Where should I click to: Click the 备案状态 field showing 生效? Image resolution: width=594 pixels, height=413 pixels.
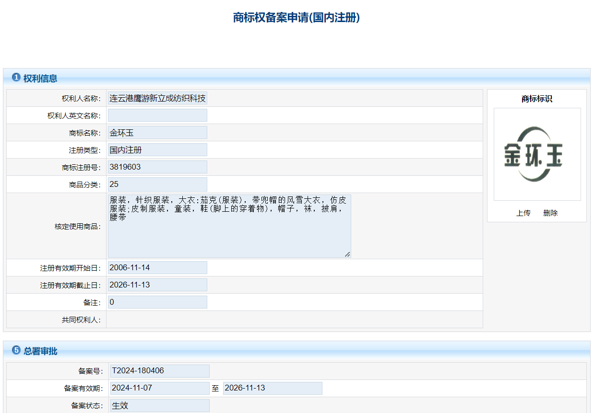[160, 405]
